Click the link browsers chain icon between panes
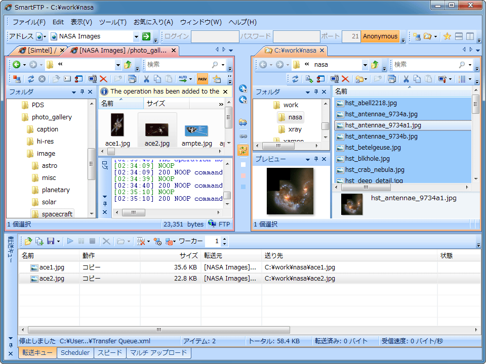This screenshot has width=486, height=364. click(244, 136)
